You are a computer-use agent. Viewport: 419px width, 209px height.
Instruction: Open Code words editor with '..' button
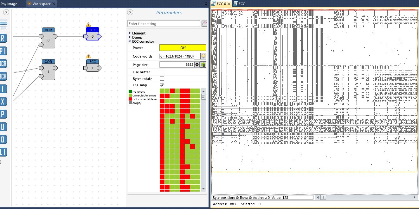197,56
